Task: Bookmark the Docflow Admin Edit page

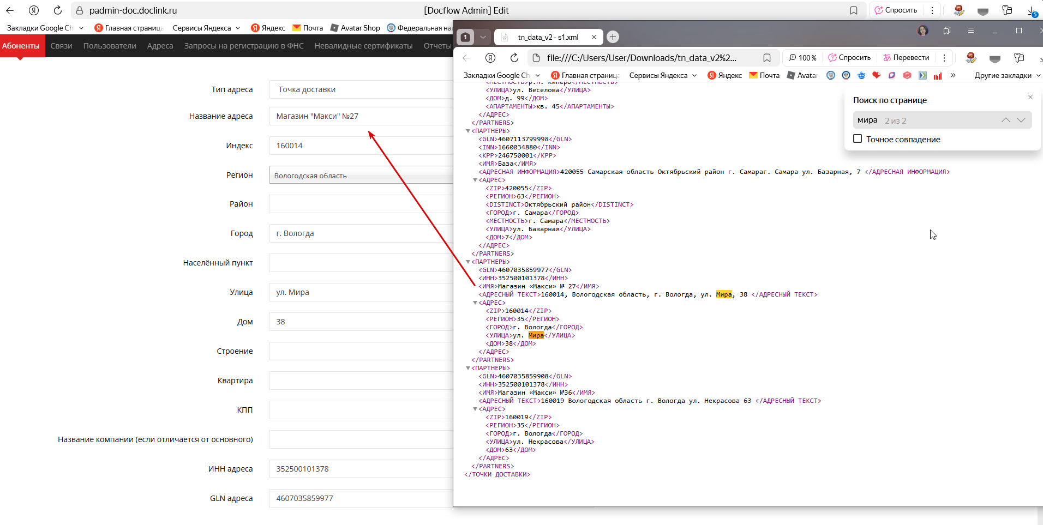Action: [854, 10]
